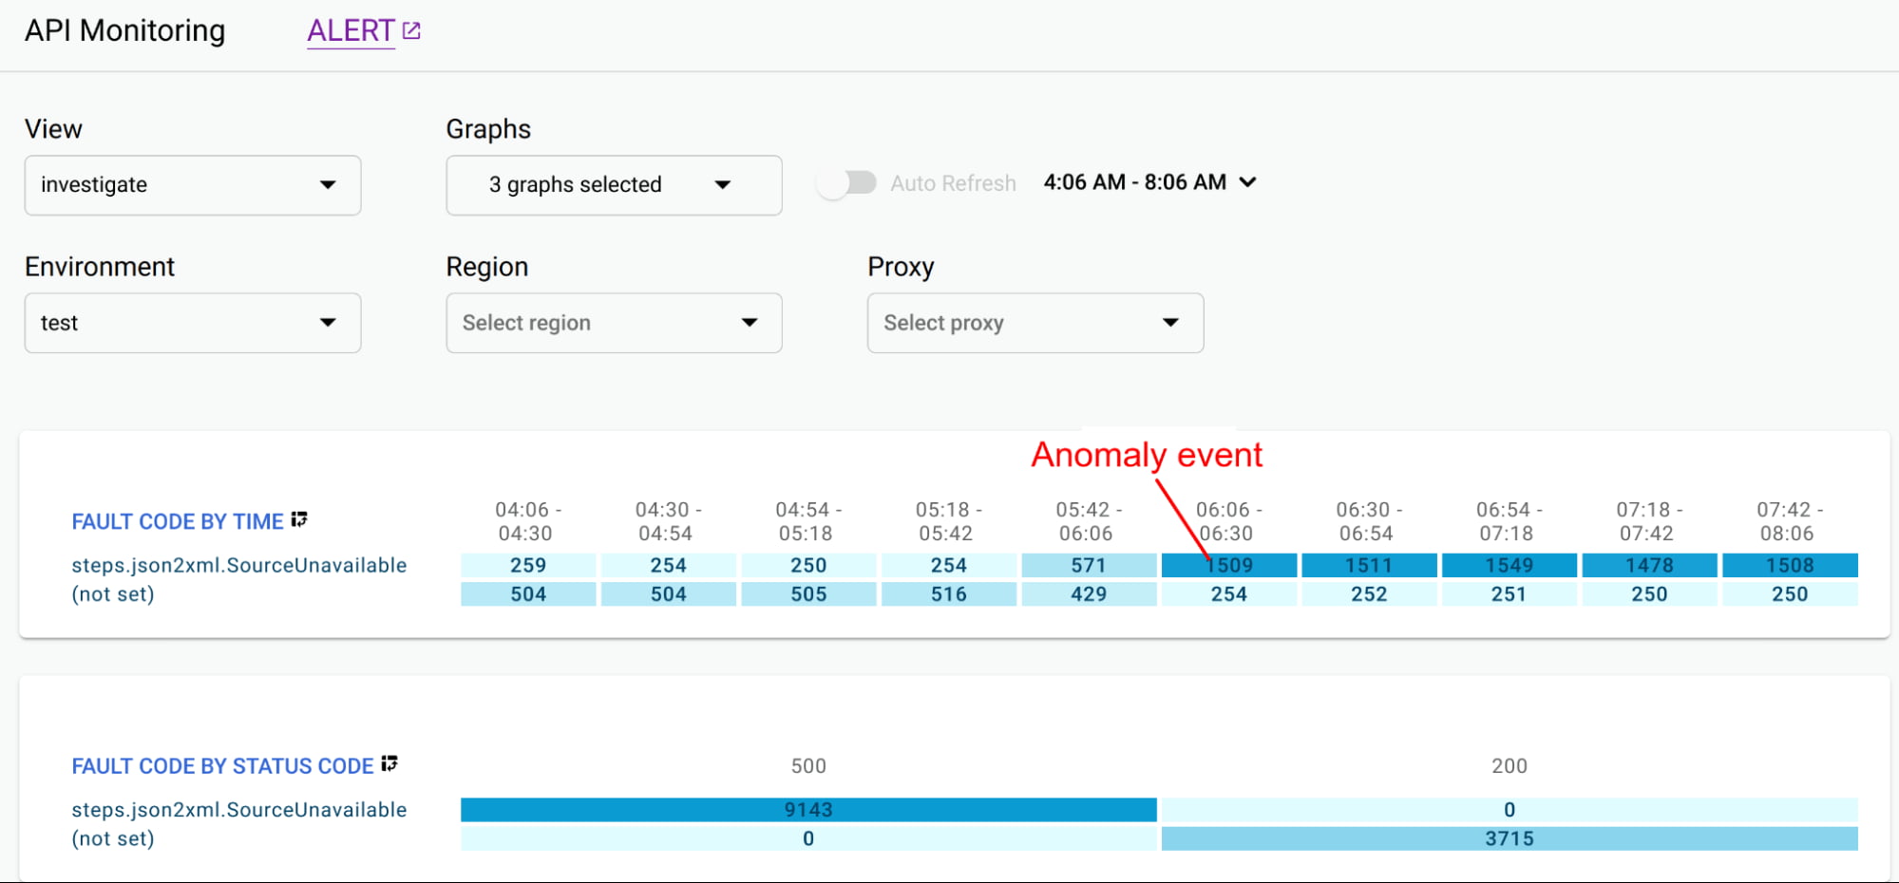Click the 07:42 - 08:06 column header

[x=1789, y=521]
